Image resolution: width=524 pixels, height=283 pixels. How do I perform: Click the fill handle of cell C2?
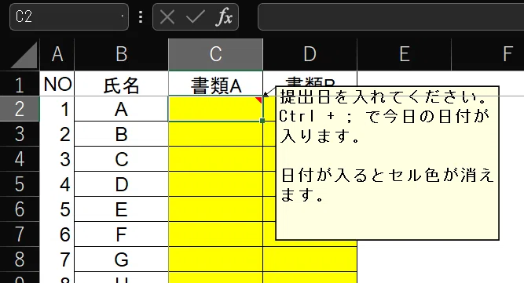coord(262,121)
